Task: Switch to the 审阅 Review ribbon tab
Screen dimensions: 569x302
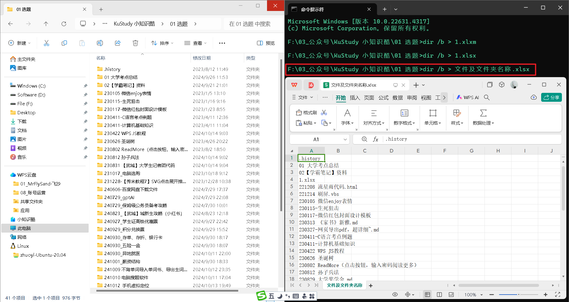Action: pyautogui.click(x=412, y=98)
